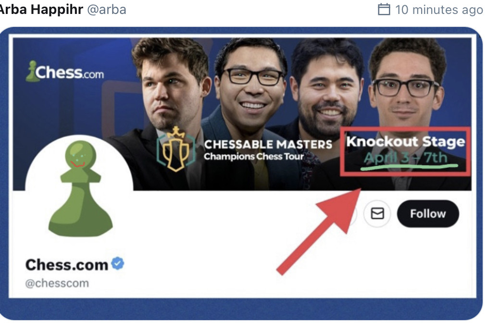Click the "Champions Chess Tour" subtitle
Screen dimensions: 487x323
[253, 156]
